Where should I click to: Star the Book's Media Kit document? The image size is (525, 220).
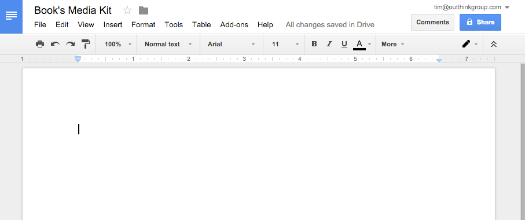127,10
